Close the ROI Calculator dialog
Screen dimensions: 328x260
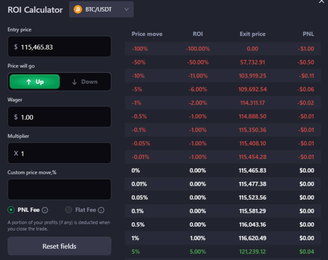[x=321, y=1]
